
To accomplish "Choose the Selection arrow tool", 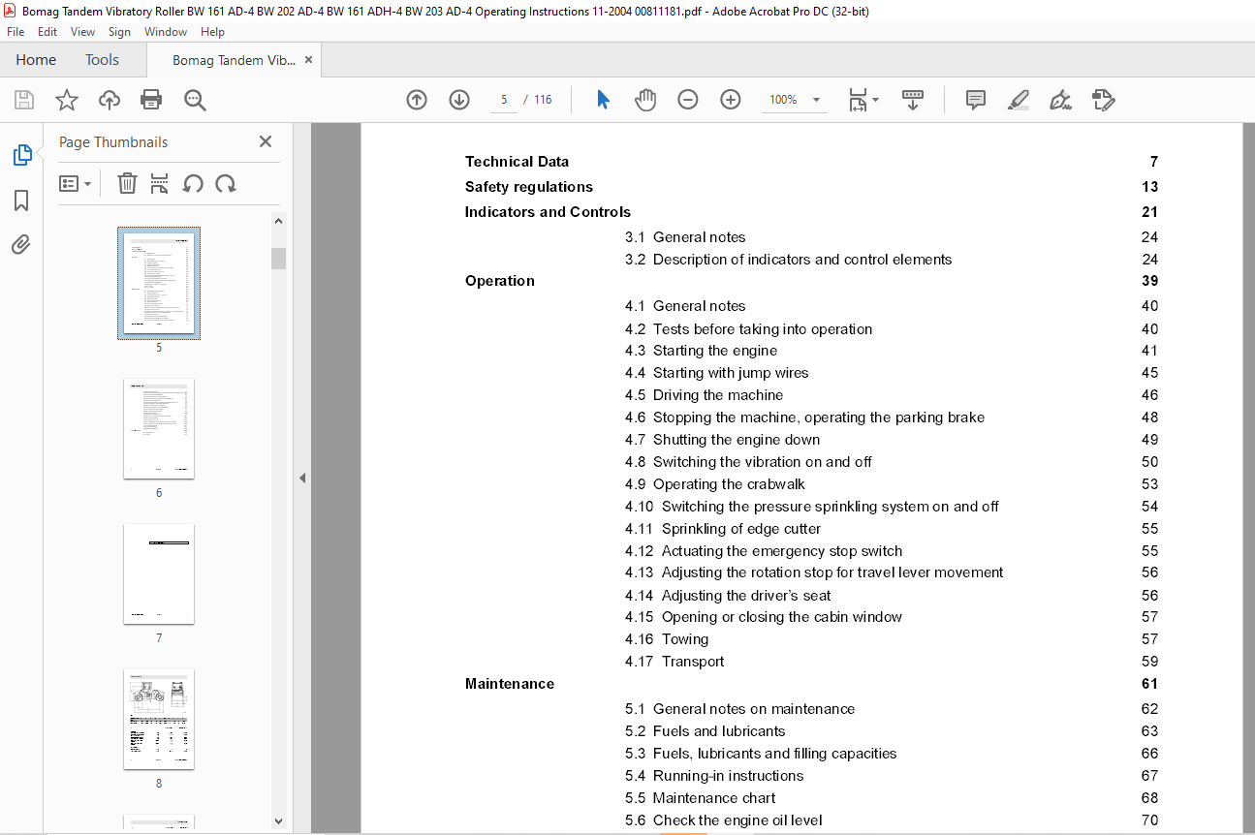I will (603, 100).
